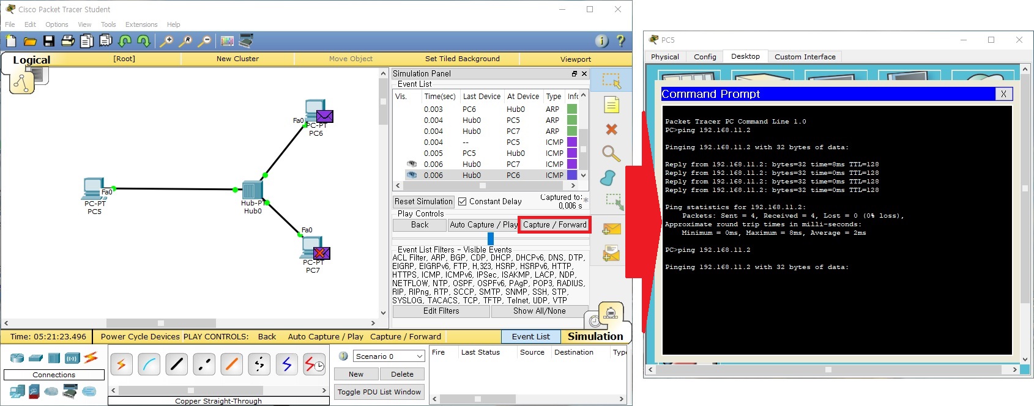Click the Undo green arrow icon
This screenshot has width=1034, height=406.
pyautogui.click(x=125, y=41)
